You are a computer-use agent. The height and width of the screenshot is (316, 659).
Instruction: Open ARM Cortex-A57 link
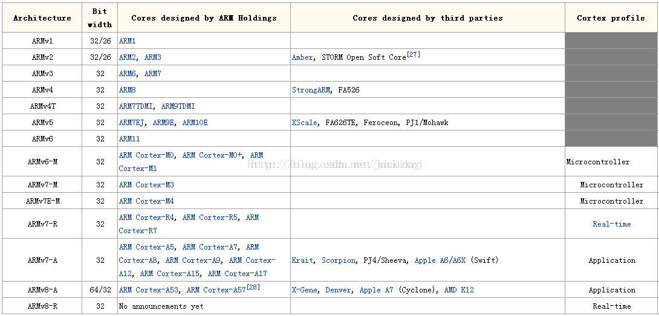point(216,291)
